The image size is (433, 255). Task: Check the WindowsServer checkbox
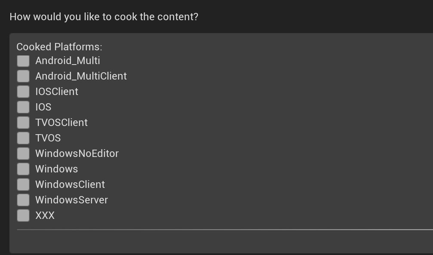tap(23, 200)
